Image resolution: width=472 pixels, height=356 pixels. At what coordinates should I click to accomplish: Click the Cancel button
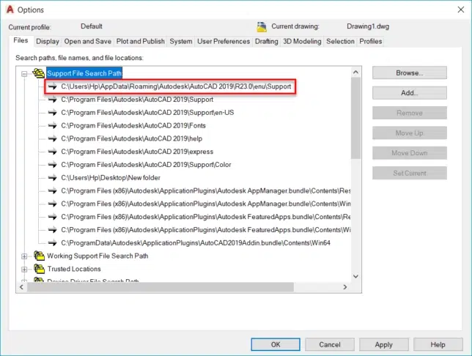(330, 344)
